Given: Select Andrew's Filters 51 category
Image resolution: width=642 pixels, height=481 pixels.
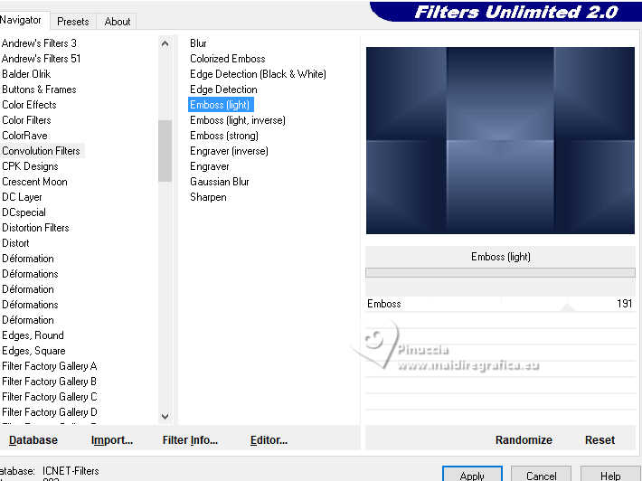Looking at the screenshot, I should 41,59.
